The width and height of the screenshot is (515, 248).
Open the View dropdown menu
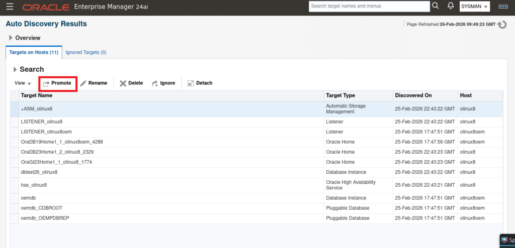click(x=23, y=83)
